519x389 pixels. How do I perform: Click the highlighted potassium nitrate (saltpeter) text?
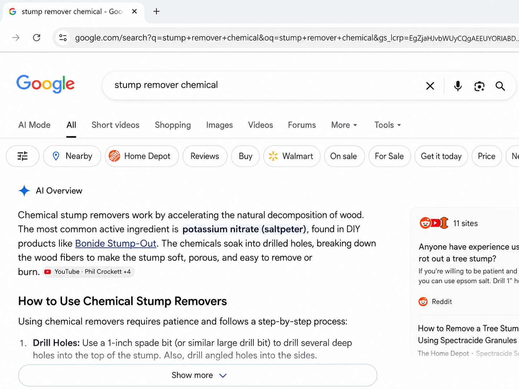click(x=244, y=229)
